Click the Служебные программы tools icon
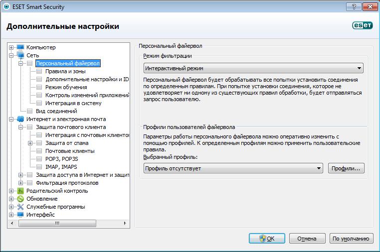Image resolution: width=380 pixels, height=252 pixels. coord(20,207)
